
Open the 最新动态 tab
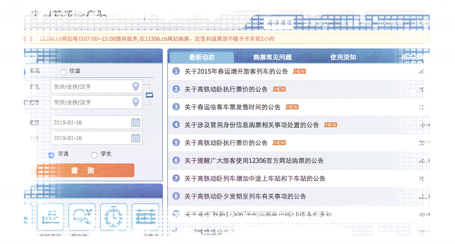click(201, 57)
